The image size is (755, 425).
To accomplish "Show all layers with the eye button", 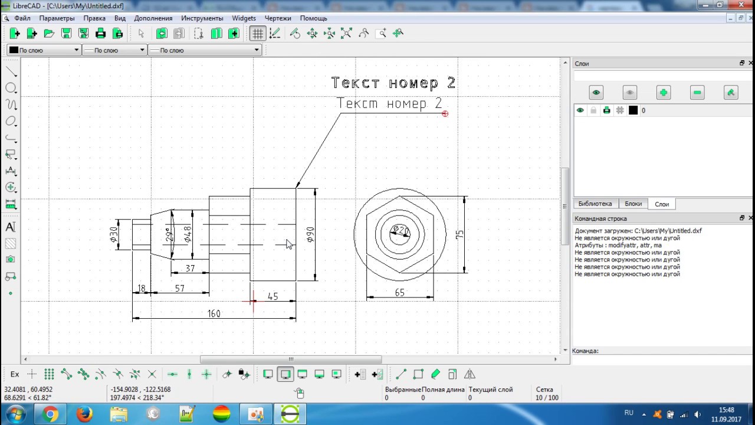I will (596, 93).
